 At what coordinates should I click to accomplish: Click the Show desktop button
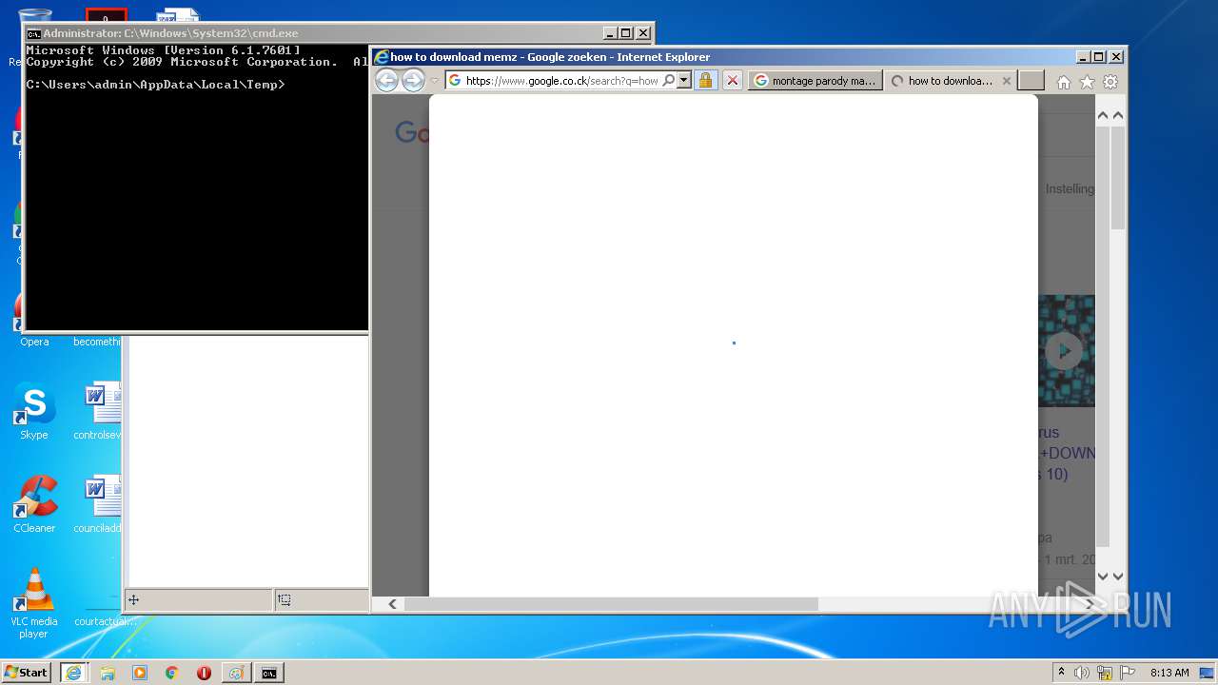1208,673
